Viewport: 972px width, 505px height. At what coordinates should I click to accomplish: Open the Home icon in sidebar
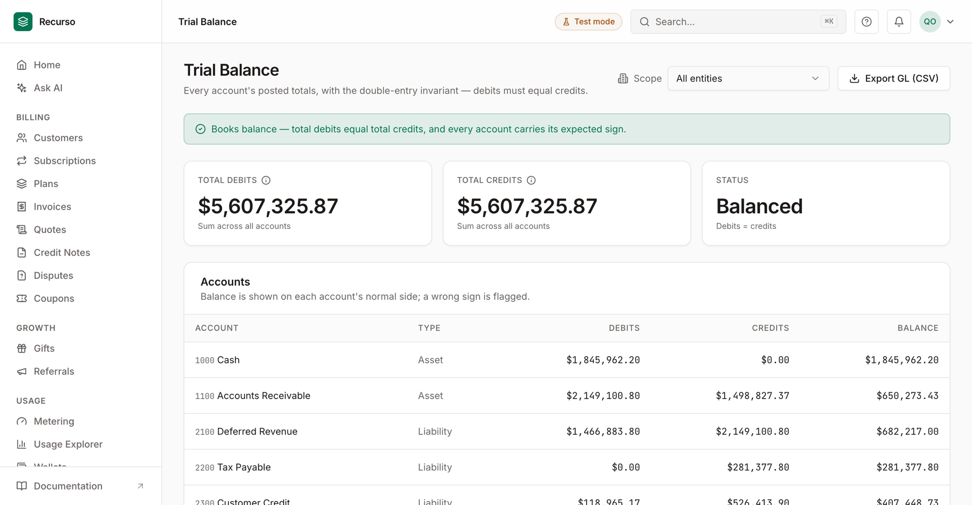(21, 65)
